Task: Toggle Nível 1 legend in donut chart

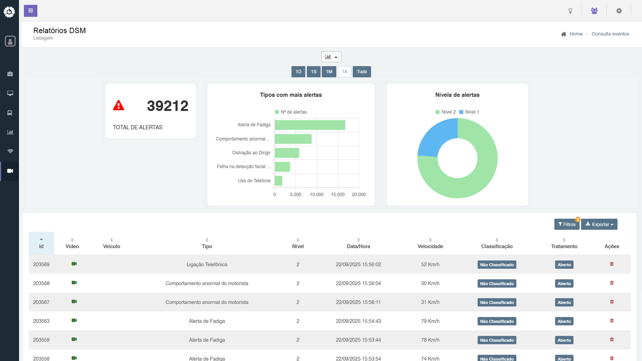Action: click(x=469, y=112)
